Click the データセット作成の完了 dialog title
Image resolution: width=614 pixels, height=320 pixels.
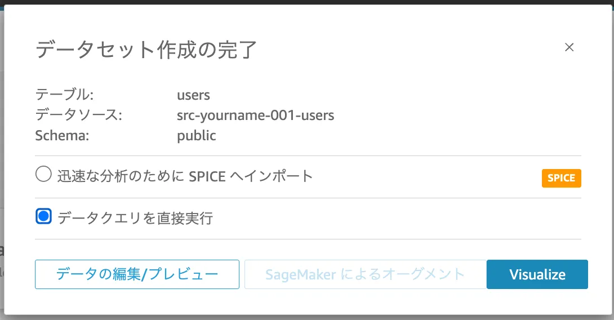(146, 50)
